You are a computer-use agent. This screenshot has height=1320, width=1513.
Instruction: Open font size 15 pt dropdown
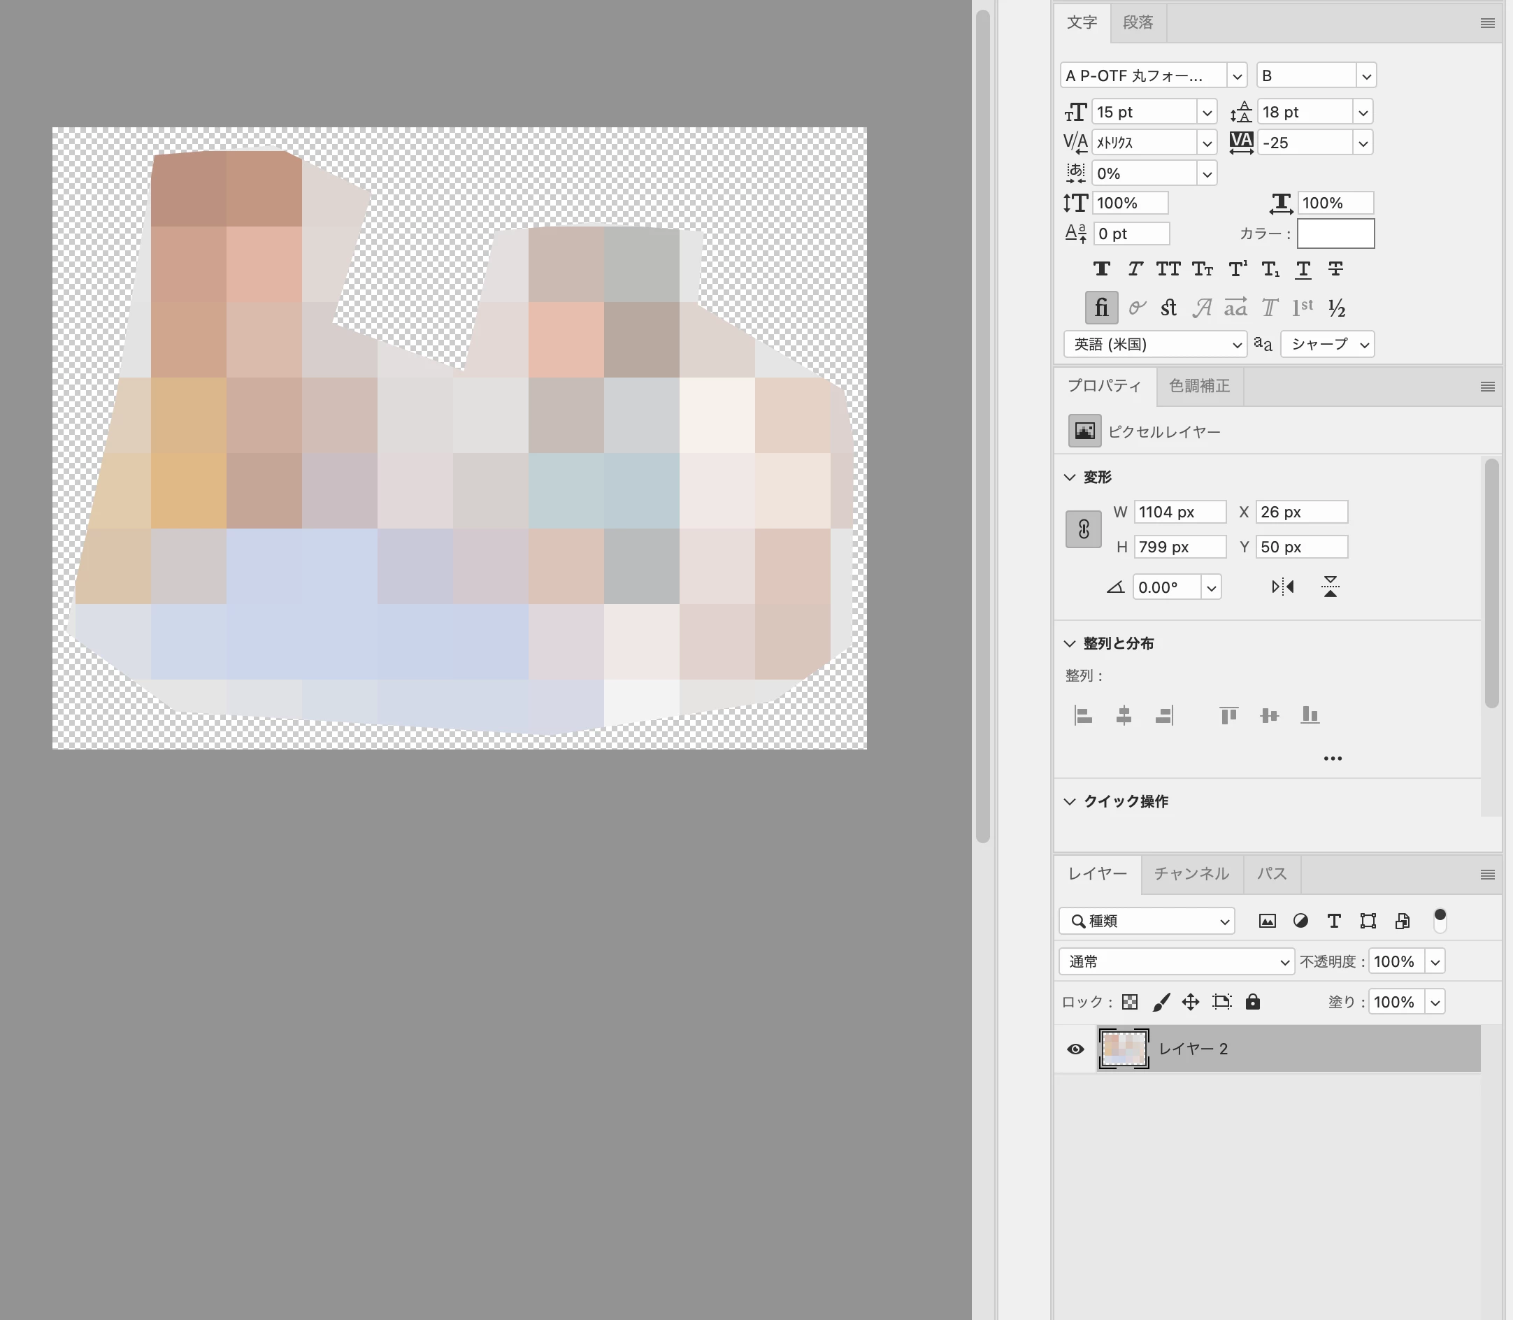click(x=1207, y=113)
